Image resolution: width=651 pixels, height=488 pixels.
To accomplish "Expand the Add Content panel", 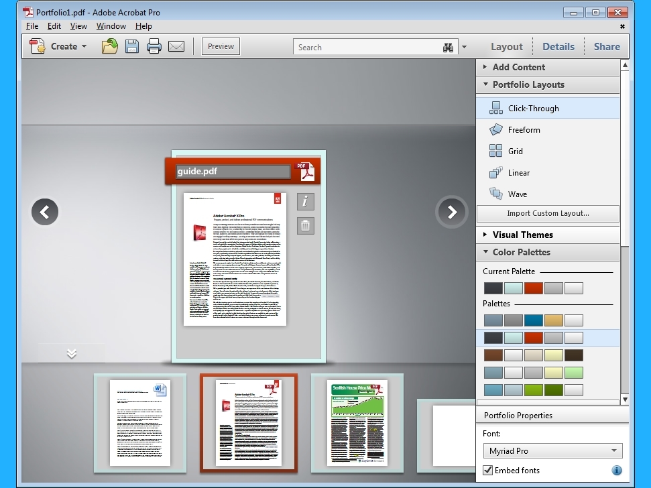I will point(520,67).
